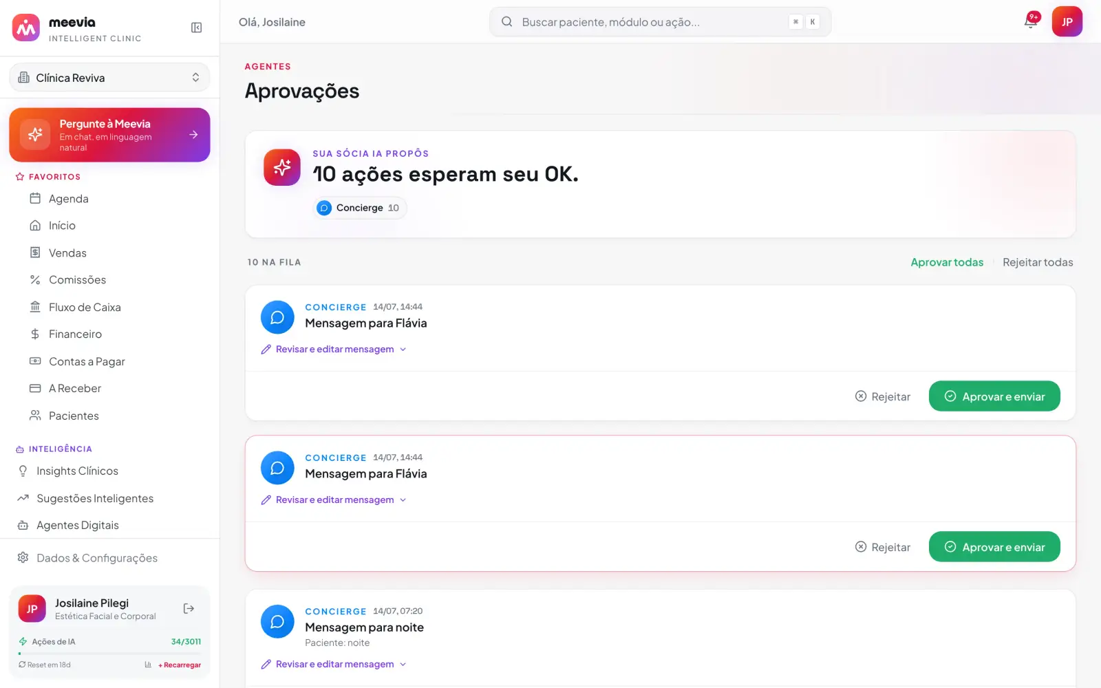Open JP profile avatar in header
Image resolution: width=1101 pixels, height=688 pixels.
(x=1067, y=21)
